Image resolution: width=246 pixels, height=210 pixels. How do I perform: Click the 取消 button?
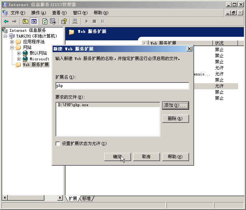[146, 157]
